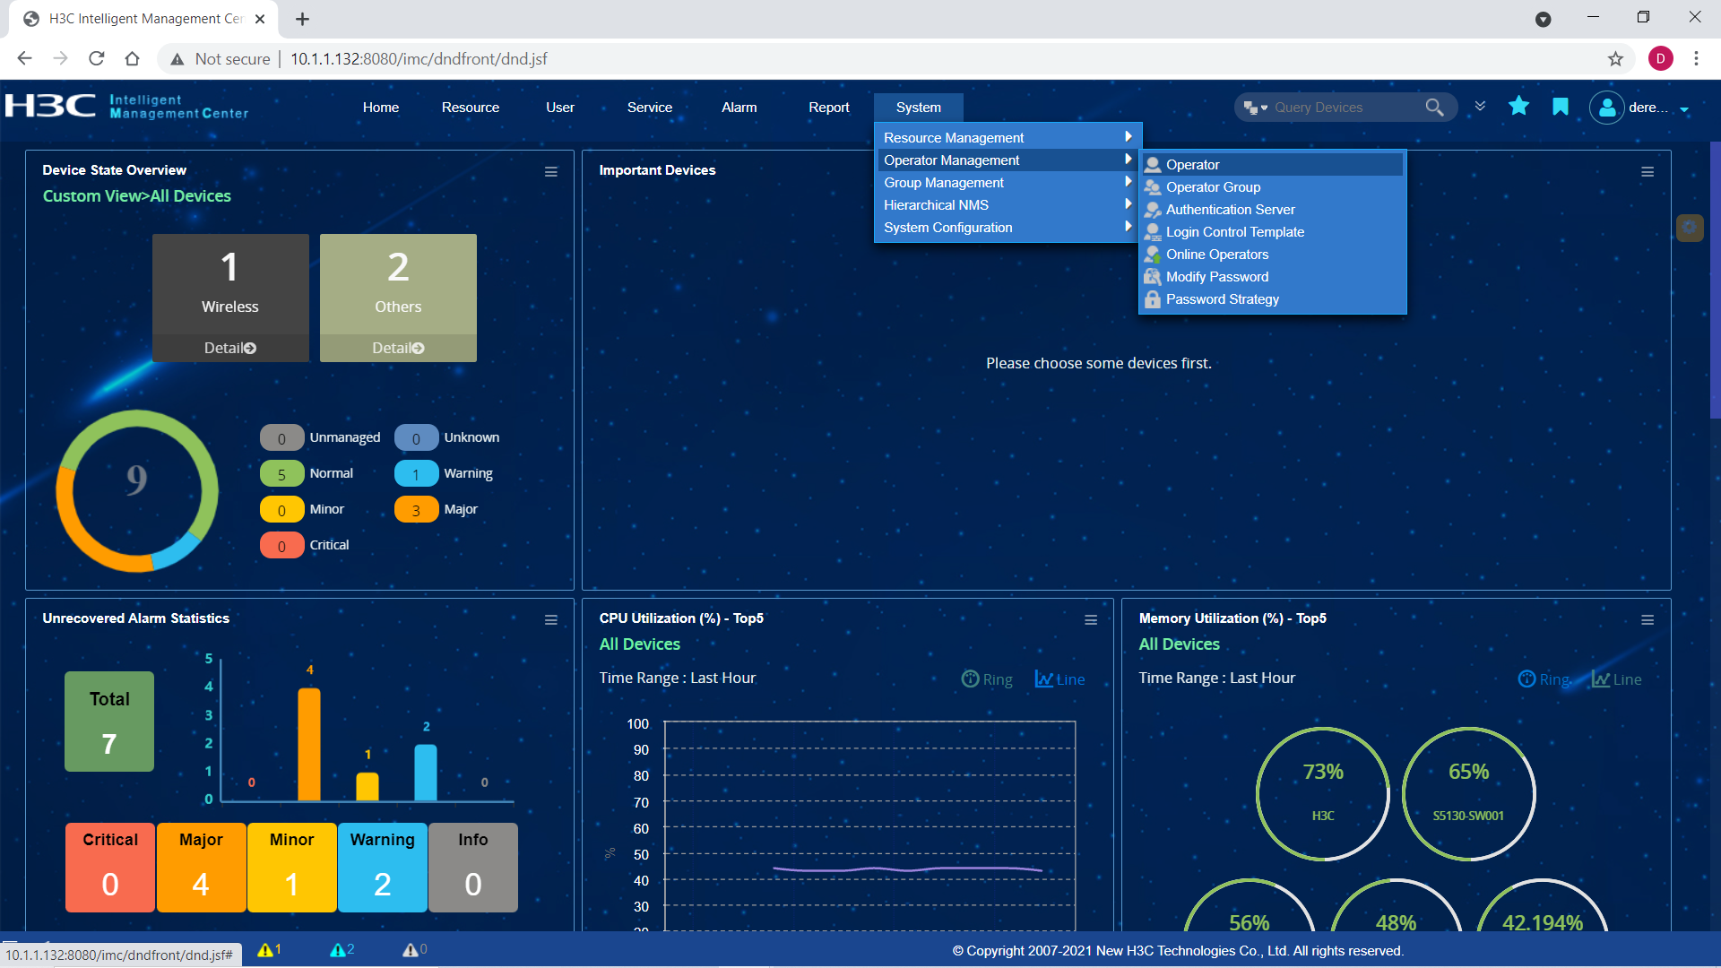Switch CPU Utilization chart to Ring view
The height and width of the screenshot is (968, 1721).
(987, 679)
